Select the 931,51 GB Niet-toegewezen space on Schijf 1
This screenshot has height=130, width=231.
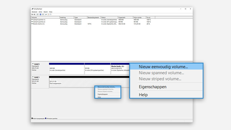[x=71, y=82]
